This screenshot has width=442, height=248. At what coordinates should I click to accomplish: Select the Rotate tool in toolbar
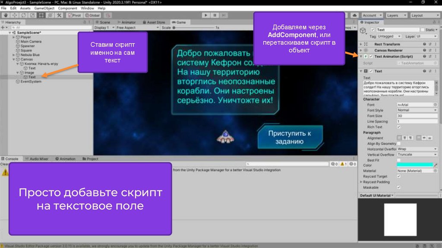coord(23,15)
